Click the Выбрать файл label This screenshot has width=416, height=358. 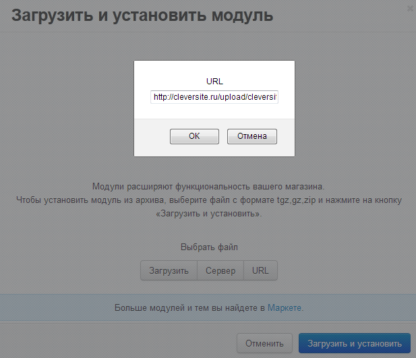point(209,247)
